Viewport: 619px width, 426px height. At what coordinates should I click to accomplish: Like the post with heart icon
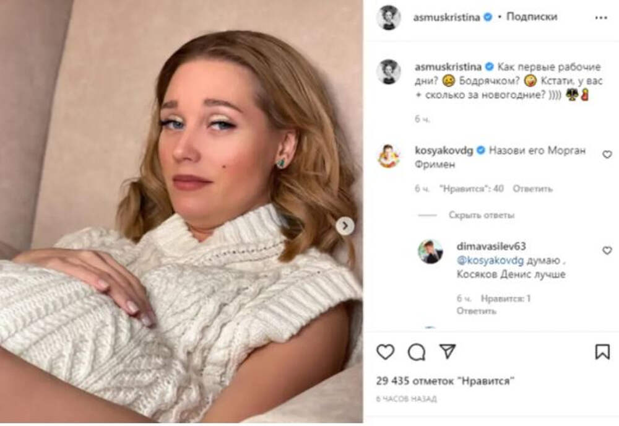[385, 352]
